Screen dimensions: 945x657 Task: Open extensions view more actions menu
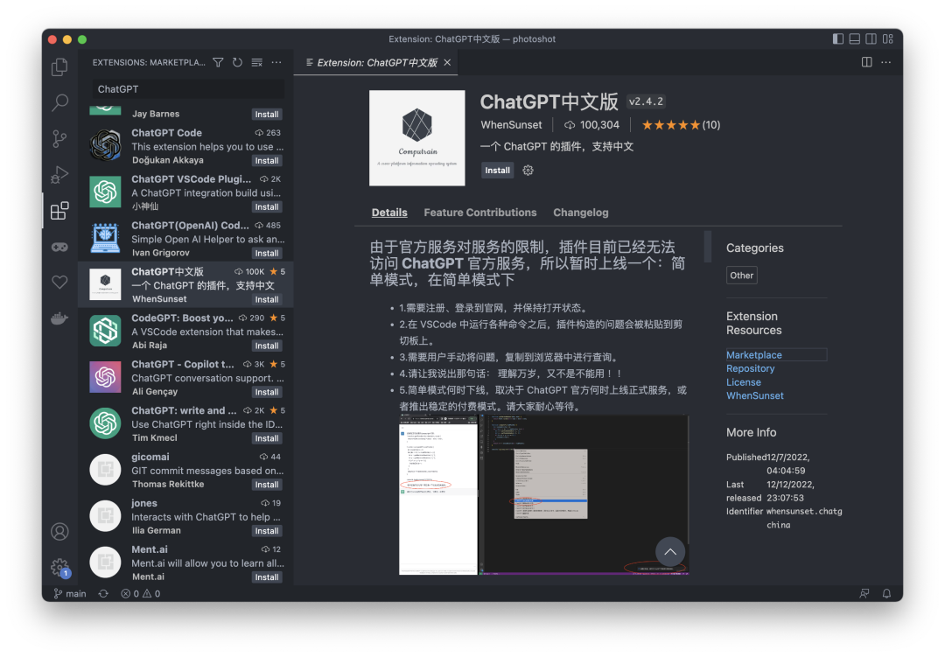(276, 63)
